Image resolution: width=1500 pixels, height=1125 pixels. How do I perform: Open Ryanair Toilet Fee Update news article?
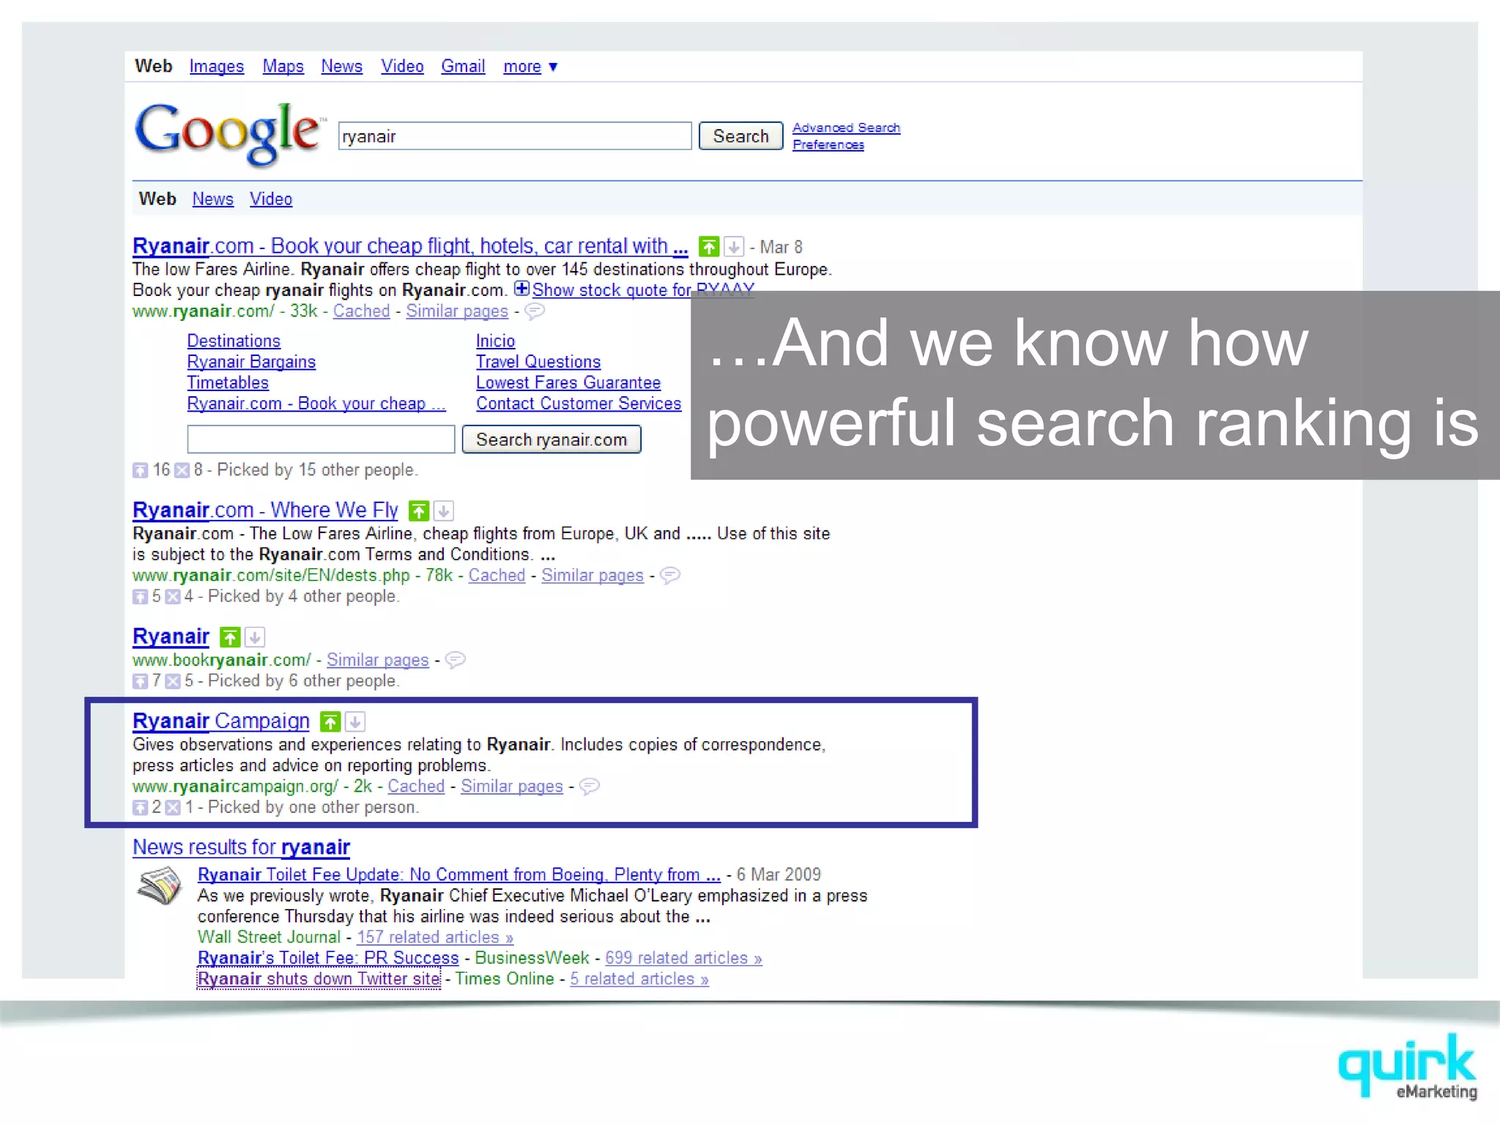click(459, 875)
